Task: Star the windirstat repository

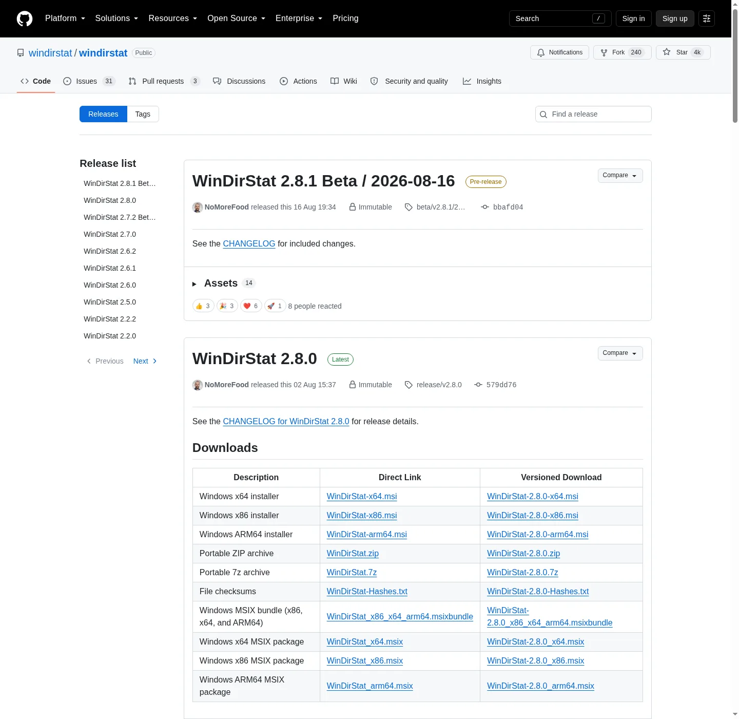Action: click(683, 52)
